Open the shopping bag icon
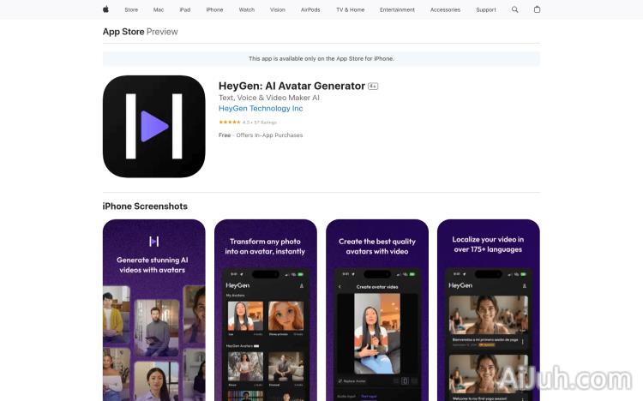Viewport: 643px width, 401px height. (537, 9)
